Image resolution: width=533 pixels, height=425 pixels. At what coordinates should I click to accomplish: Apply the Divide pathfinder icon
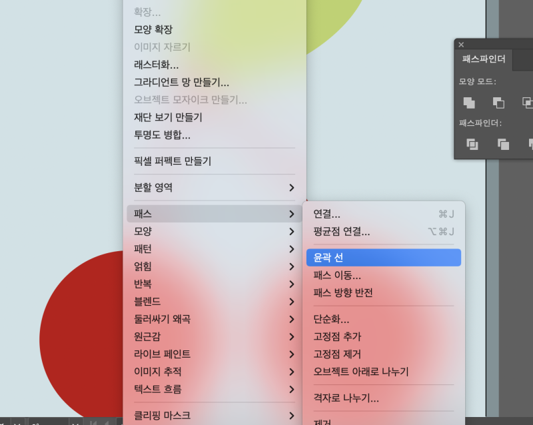(x=472, y=145)
